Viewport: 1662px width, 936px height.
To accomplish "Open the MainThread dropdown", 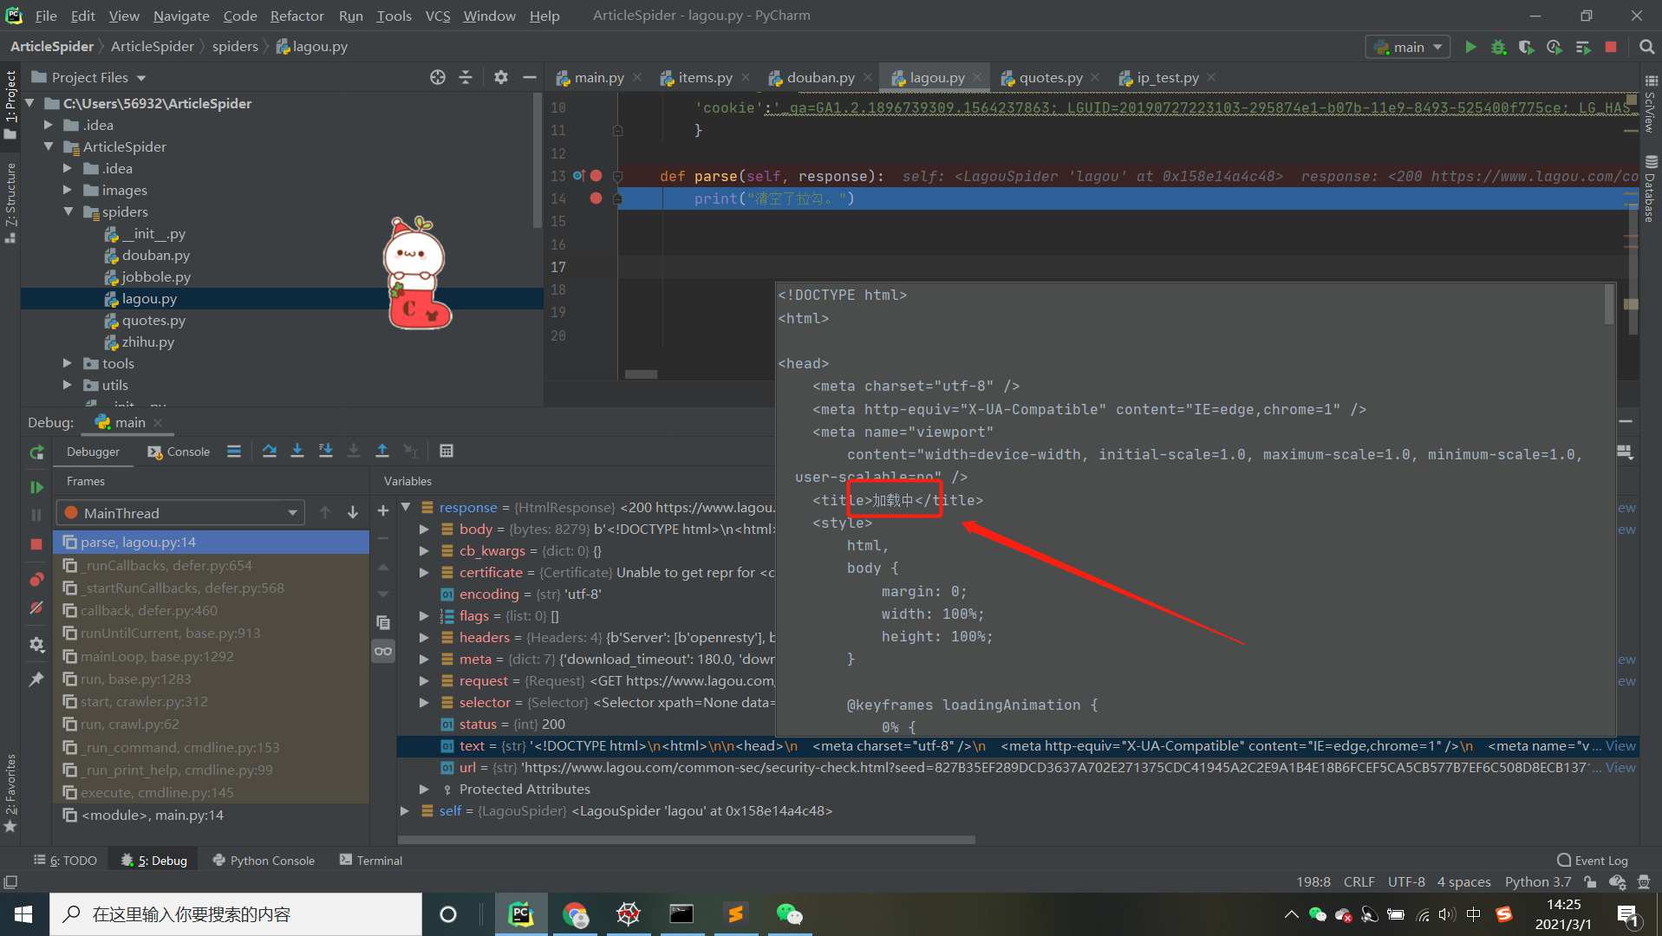I will tap(180, 513).
